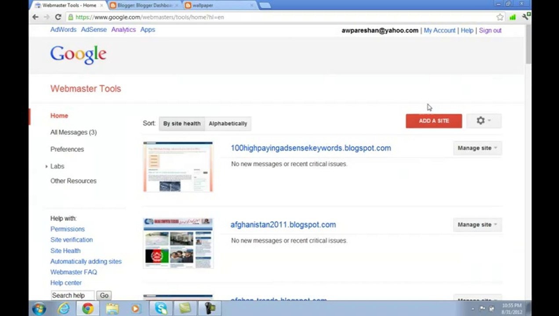This screenshot has width=559, height=316.
Task: Click the afghanistan2011 site thumbnail
Action: click(178, 243)
